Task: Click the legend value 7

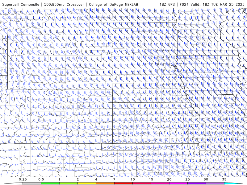Action: [x=114, y=179]
